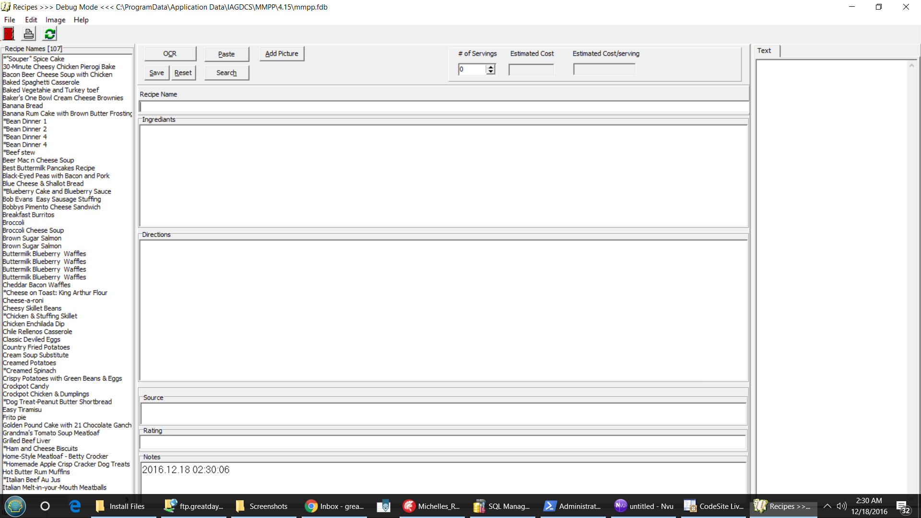Select Bacon Beer Cheese Soup with Chicken
The image size is (921, 518).
coord(58,74)
